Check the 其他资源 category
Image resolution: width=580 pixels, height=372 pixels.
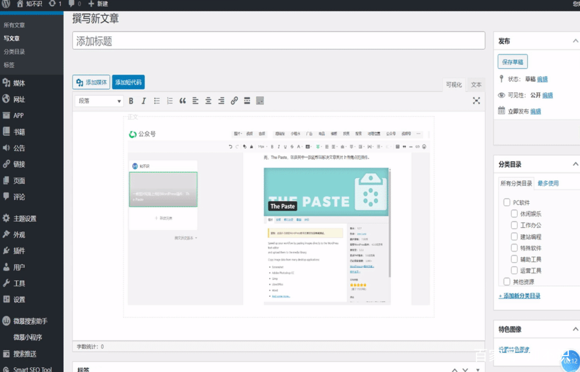(x=507, y=281)
